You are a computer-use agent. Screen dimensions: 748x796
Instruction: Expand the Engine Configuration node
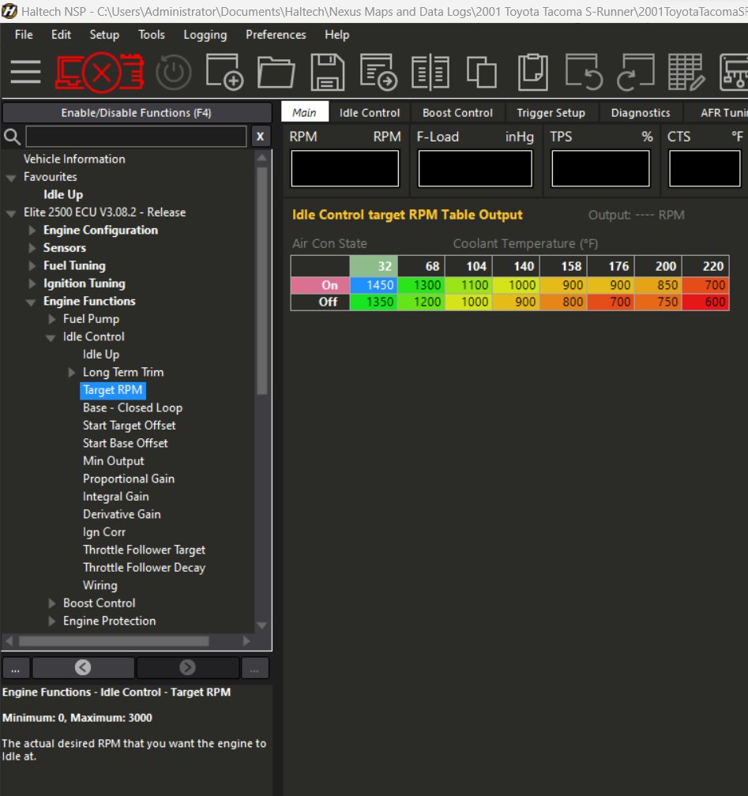[x=32, y=231]
